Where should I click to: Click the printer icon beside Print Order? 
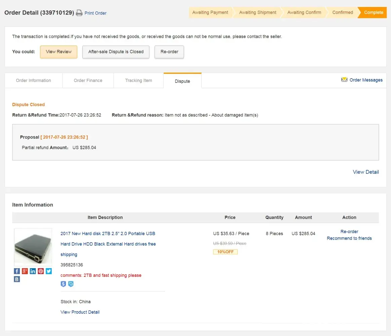79,13
